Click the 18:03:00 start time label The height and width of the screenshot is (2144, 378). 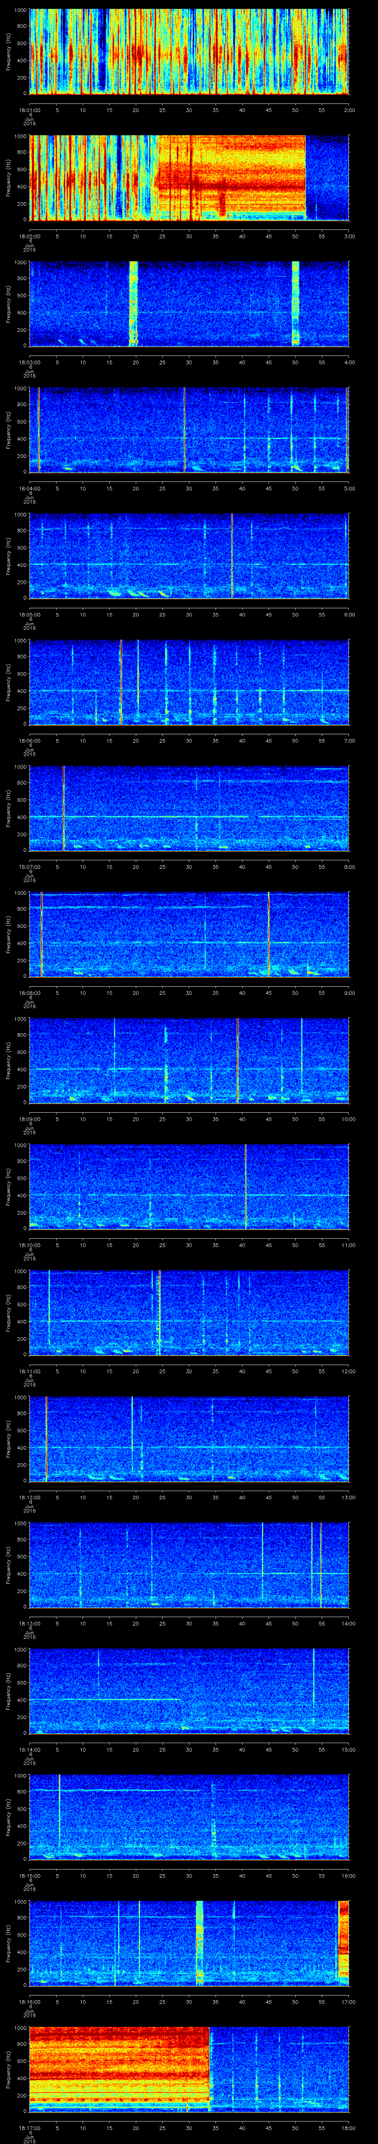[29, 363]
